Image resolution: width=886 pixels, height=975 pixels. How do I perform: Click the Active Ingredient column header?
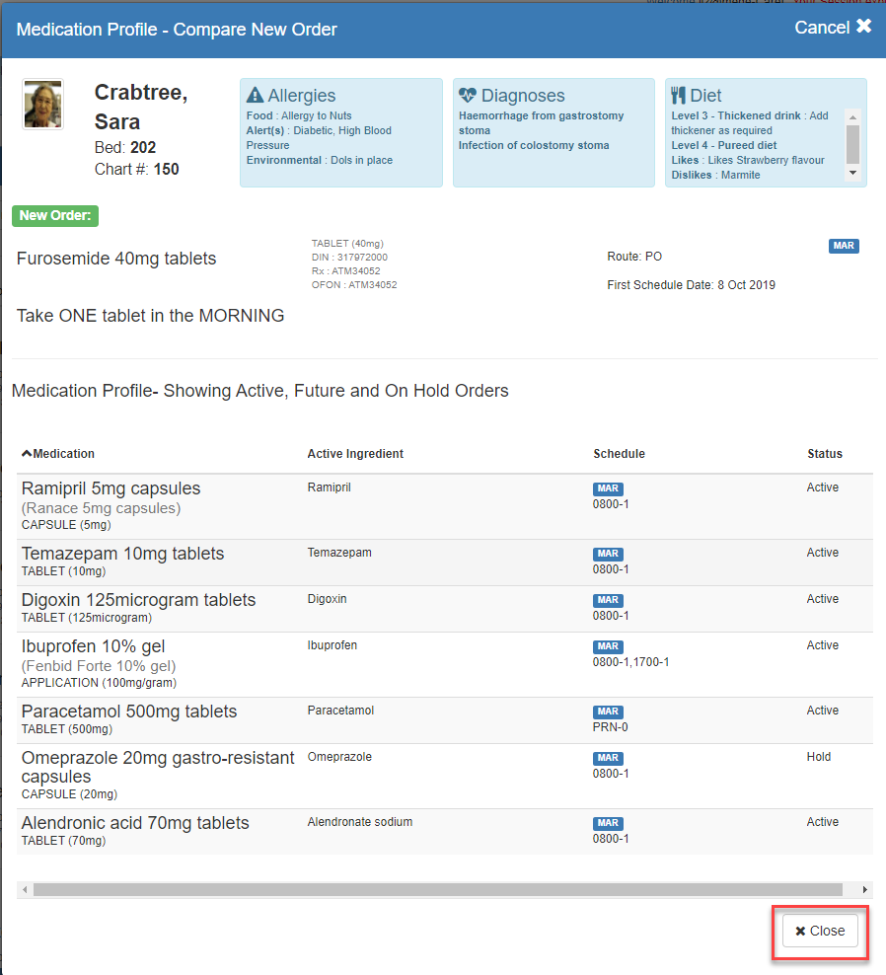click(x=355, y=454)
